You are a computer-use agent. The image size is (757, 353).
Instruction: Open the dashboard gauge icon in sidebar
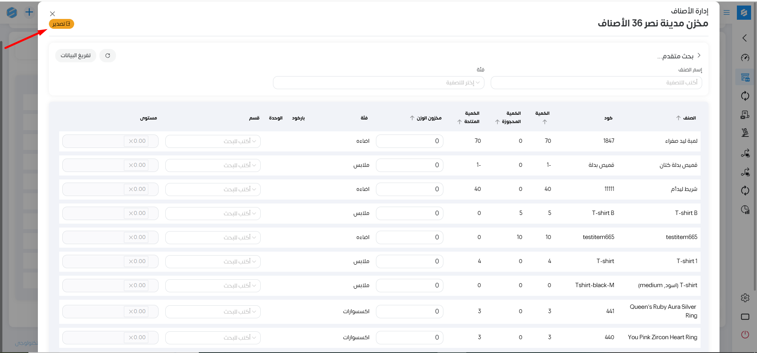(745, 58)
